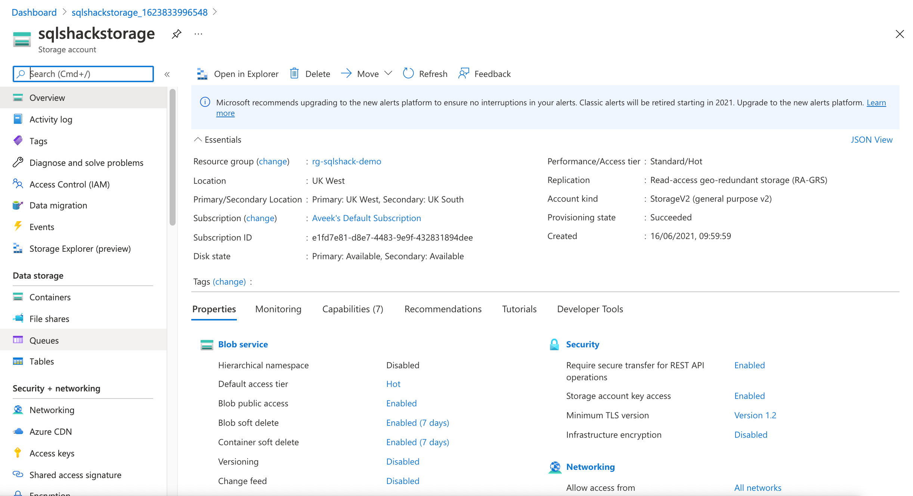This screenshot has height=496, width=913.
Task: Open the Azure CDN menu item
Action: pyautogui.click(x=50, y=432)
